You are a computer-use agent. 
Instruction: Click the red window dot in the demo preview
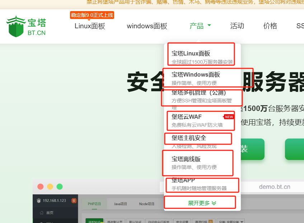point(40,186)
